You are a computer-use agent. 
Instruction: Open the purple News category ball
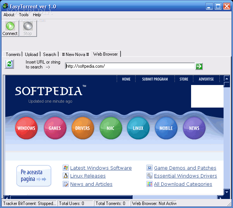[x=194, y=128]
